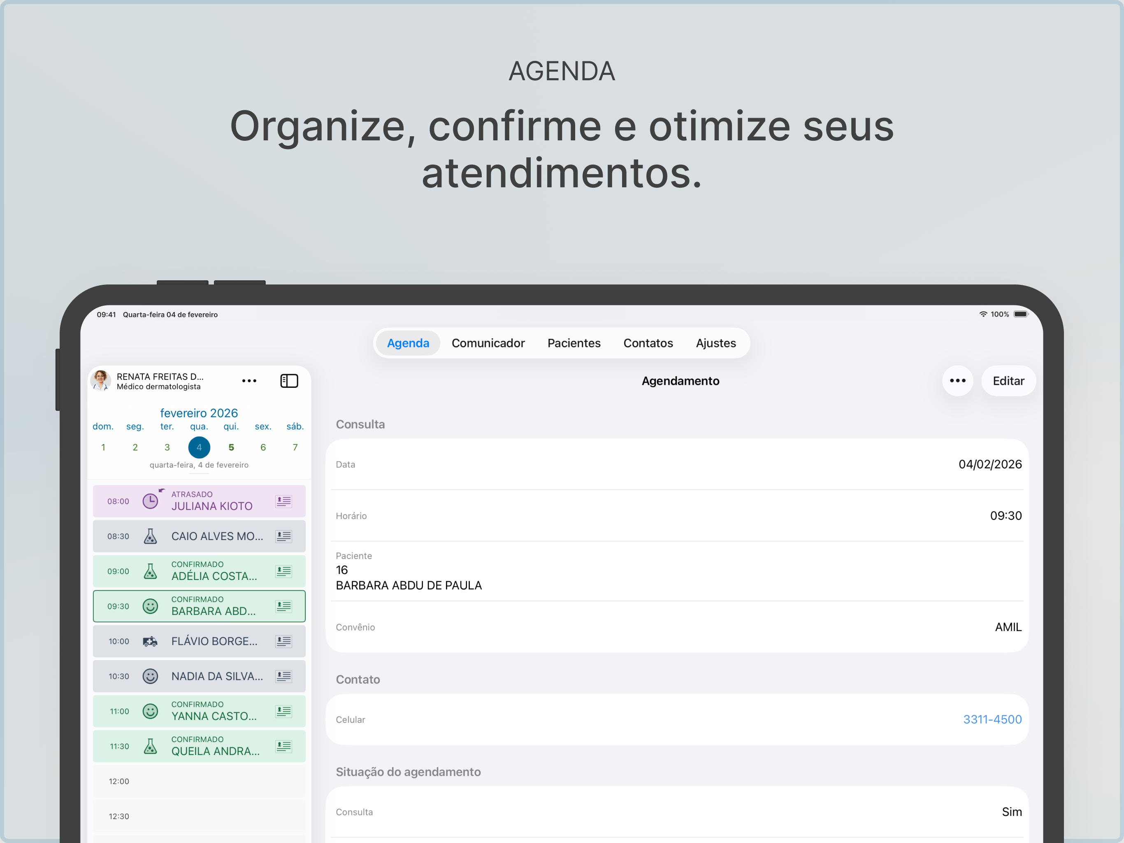
Task: Open Juliana Kioto's patient card icon
Action: click(283, 501)
